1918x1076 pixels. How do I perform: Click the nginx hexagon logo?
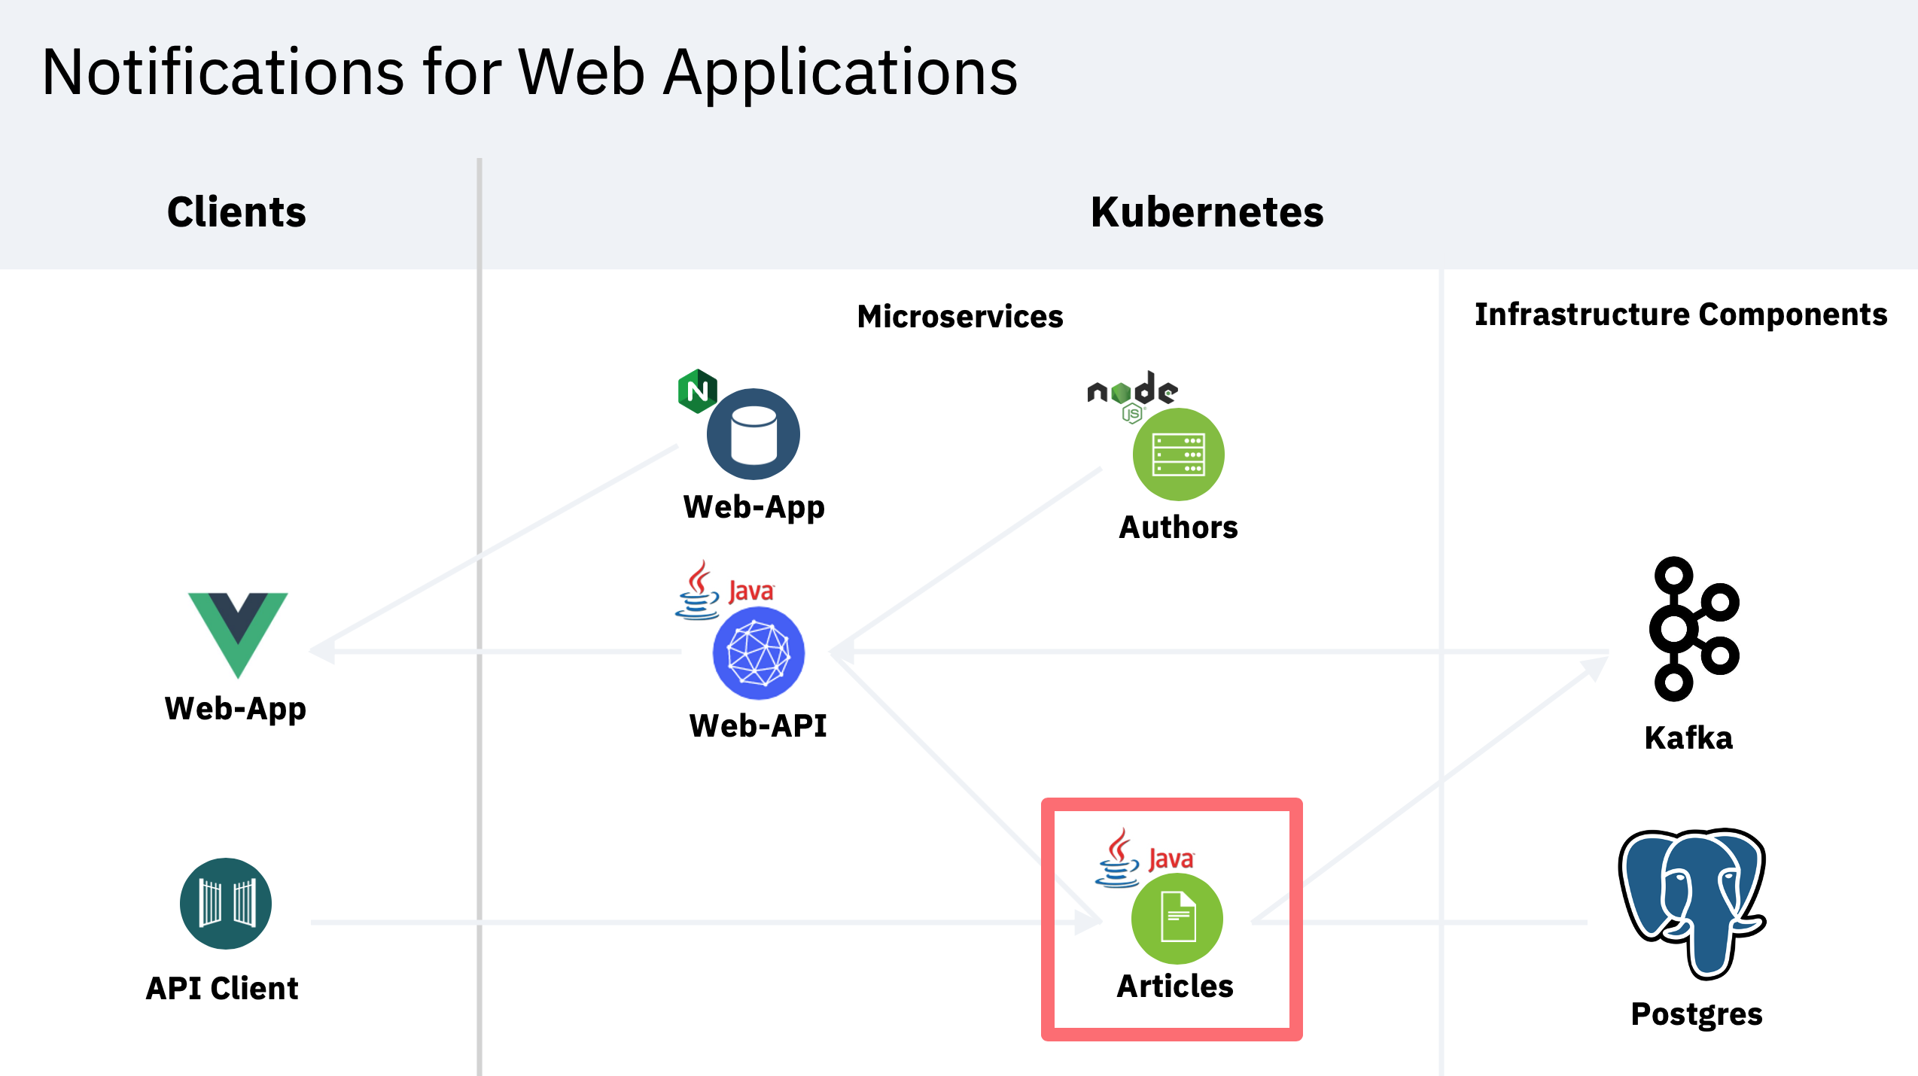coord(697,391)
